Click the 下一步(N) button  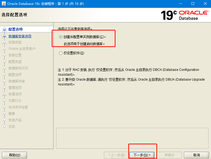[x=142, y=155]
